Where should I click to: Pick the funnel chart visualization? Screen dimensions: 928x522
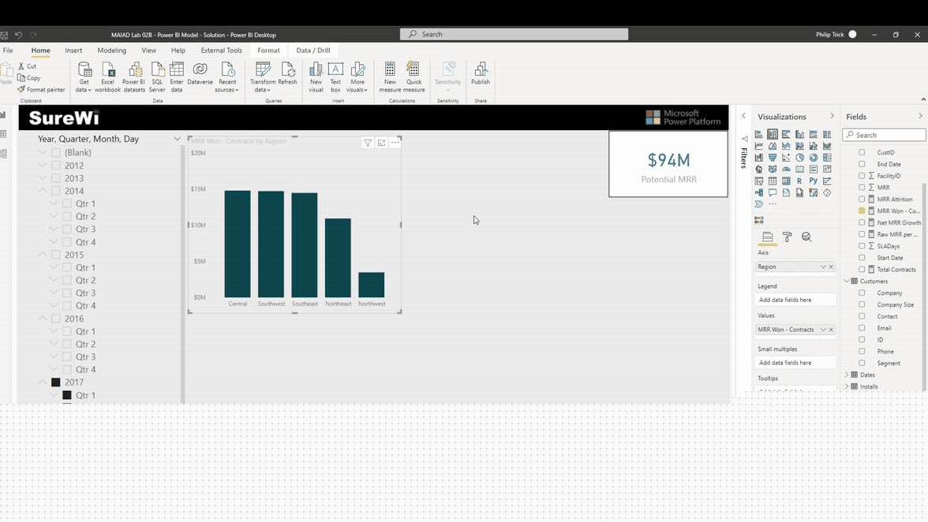(x=773, y=158)
